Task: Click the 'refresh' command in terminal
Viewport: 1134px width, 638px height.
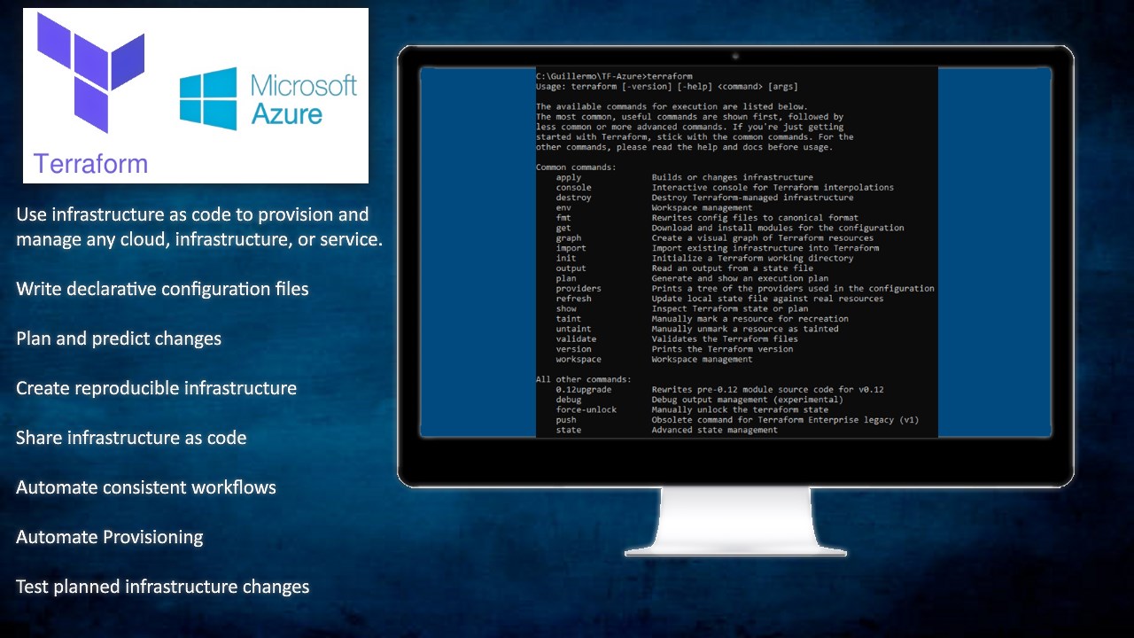Action: point(574,299)
